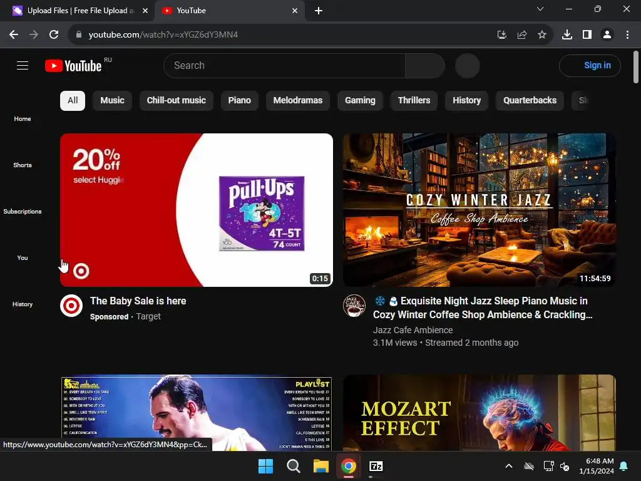
Task: Click the network display tray icon
Action: point(548,466)
